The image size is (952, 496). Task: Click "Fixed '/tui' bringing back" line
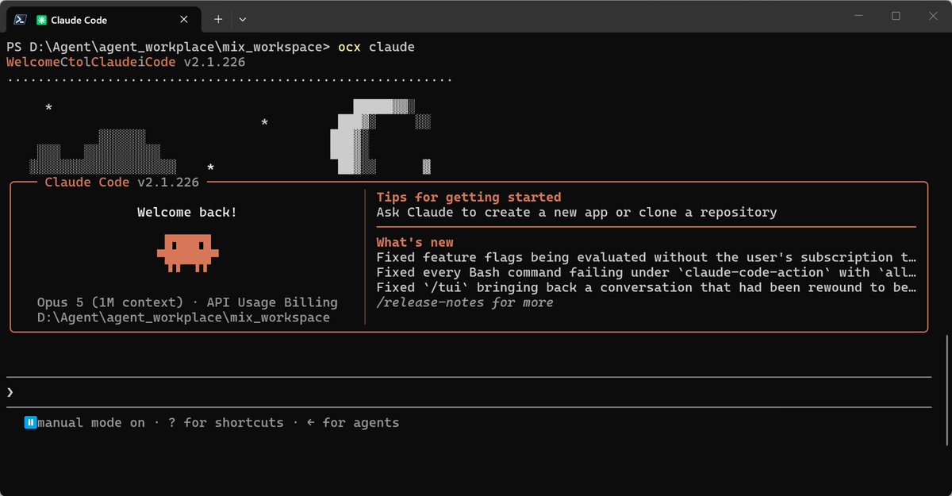pos(647,287)
